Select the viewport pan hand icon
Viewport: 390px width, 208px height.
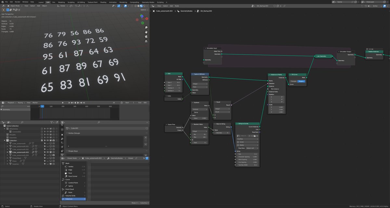[146, 32]
